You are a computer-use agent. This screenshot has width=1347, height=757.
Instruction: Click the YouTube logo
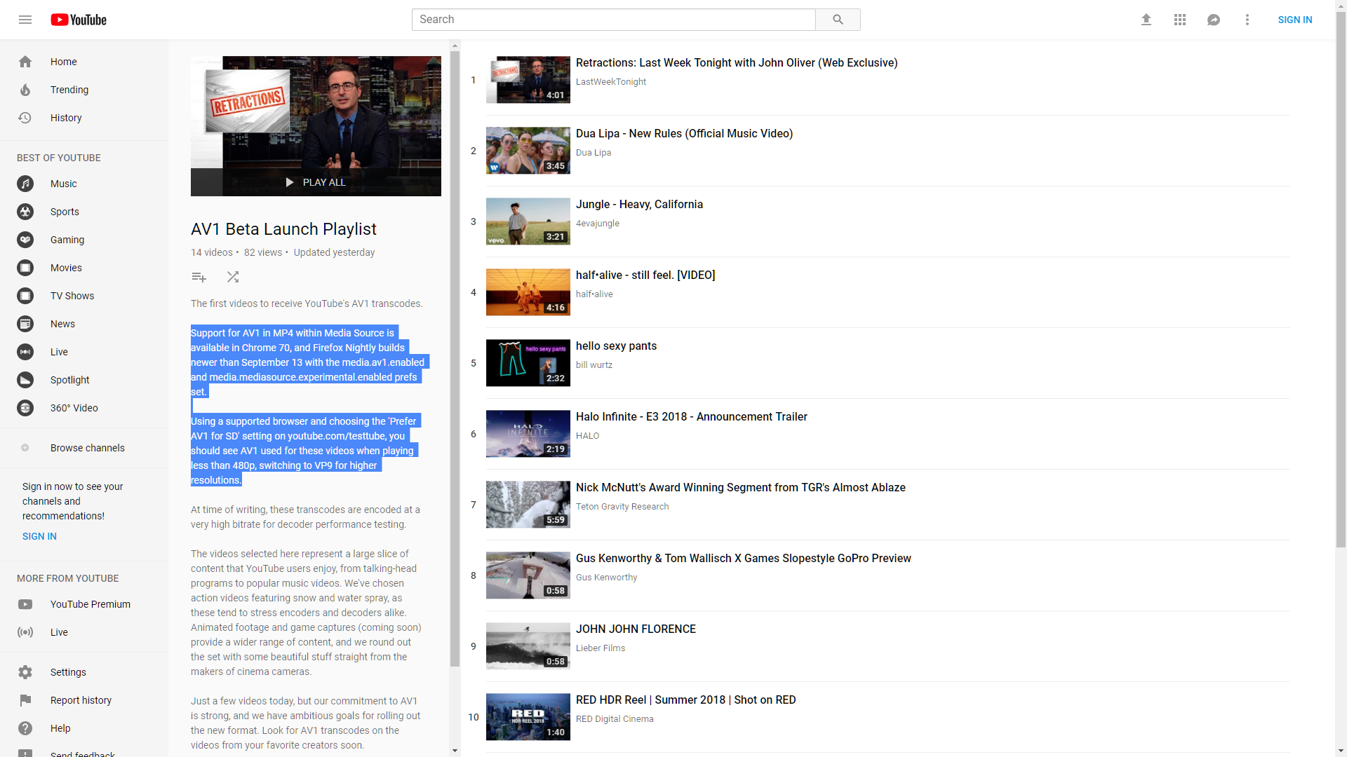[x=79, y=20]
